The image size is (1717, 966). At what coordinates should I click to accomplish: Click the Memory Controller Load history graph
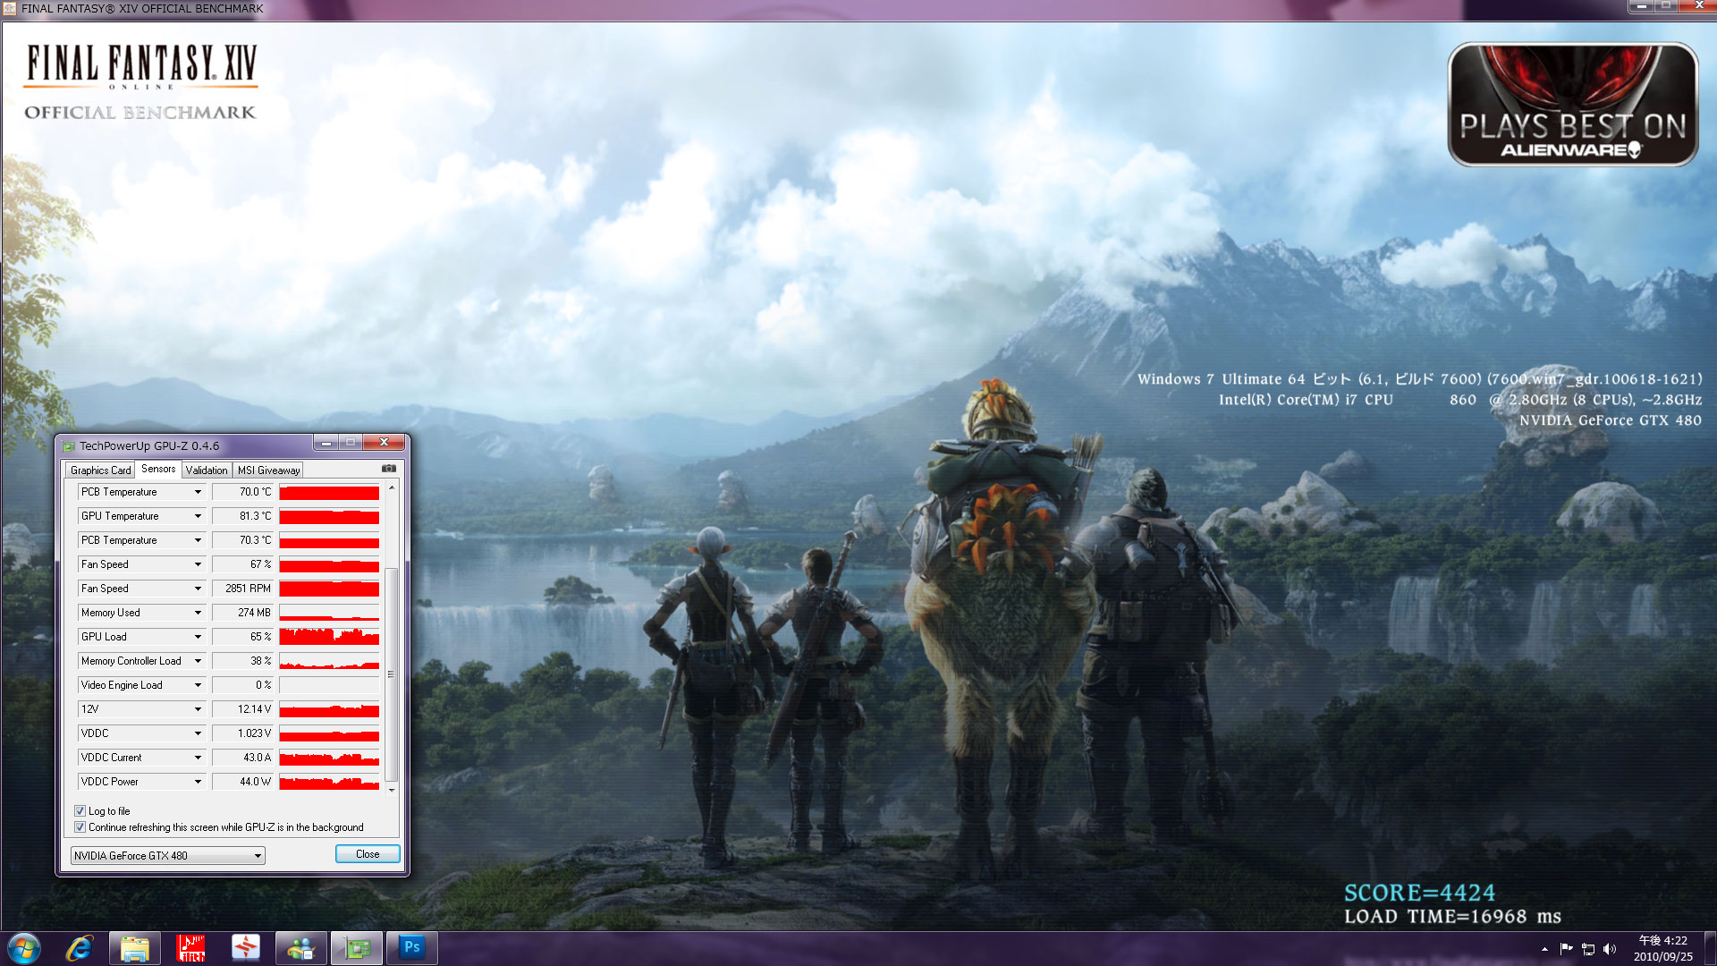tap(329, 661)
